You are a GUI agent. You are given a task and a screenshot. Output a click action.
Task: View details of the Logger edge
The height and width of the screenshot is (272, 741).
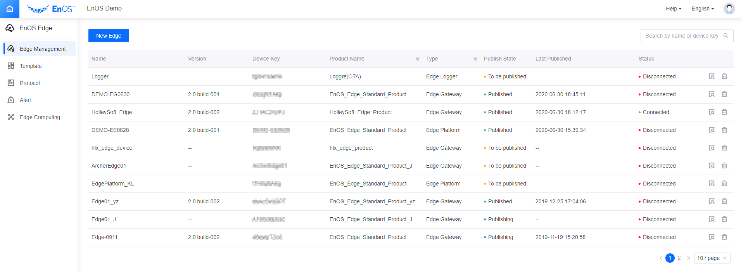point(712,76)
